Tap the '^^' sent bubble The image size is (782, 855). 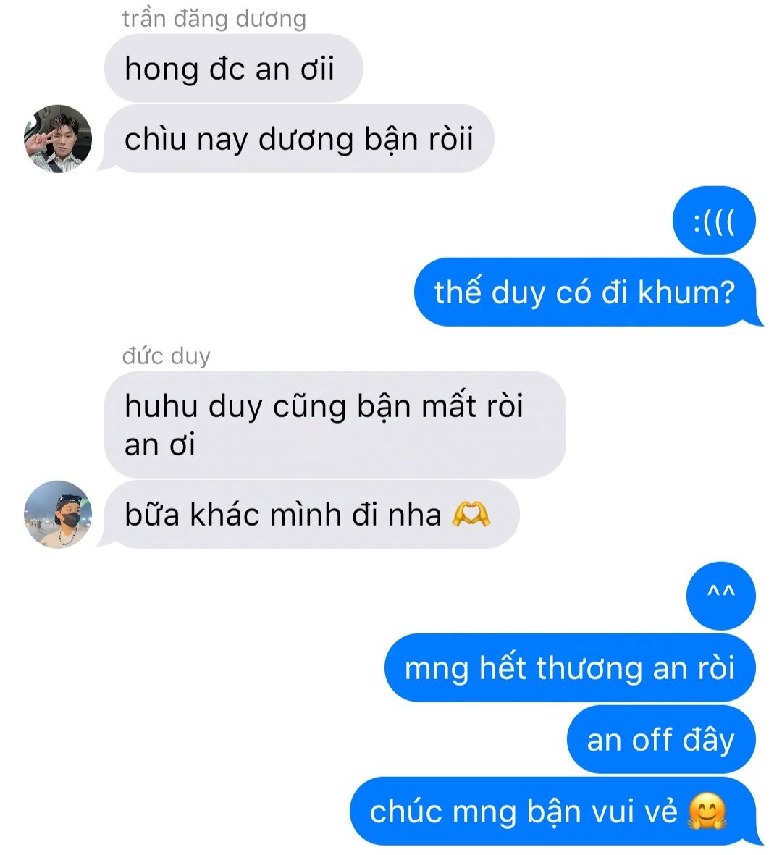pyautogui.click(x=721, y=596)
